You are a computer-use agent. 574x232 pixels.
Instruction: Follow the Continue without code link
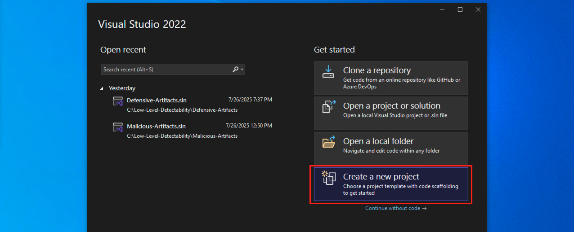[395, 208]
